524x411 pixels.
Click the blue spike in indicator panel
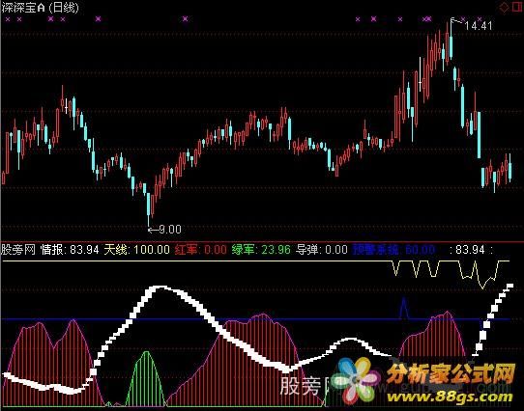pos(404,308)
